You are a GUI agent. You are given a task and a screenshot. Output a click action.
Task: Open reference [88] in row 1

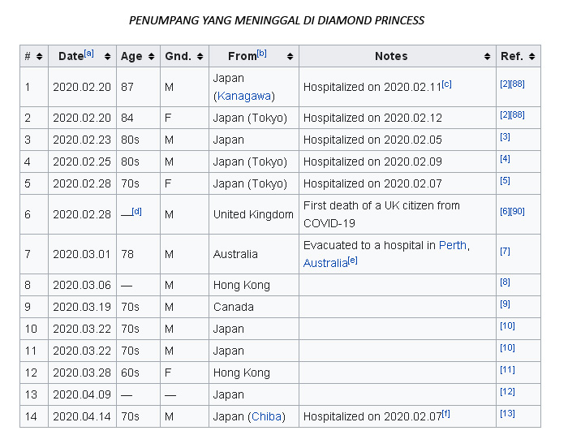tap(518, 84)
